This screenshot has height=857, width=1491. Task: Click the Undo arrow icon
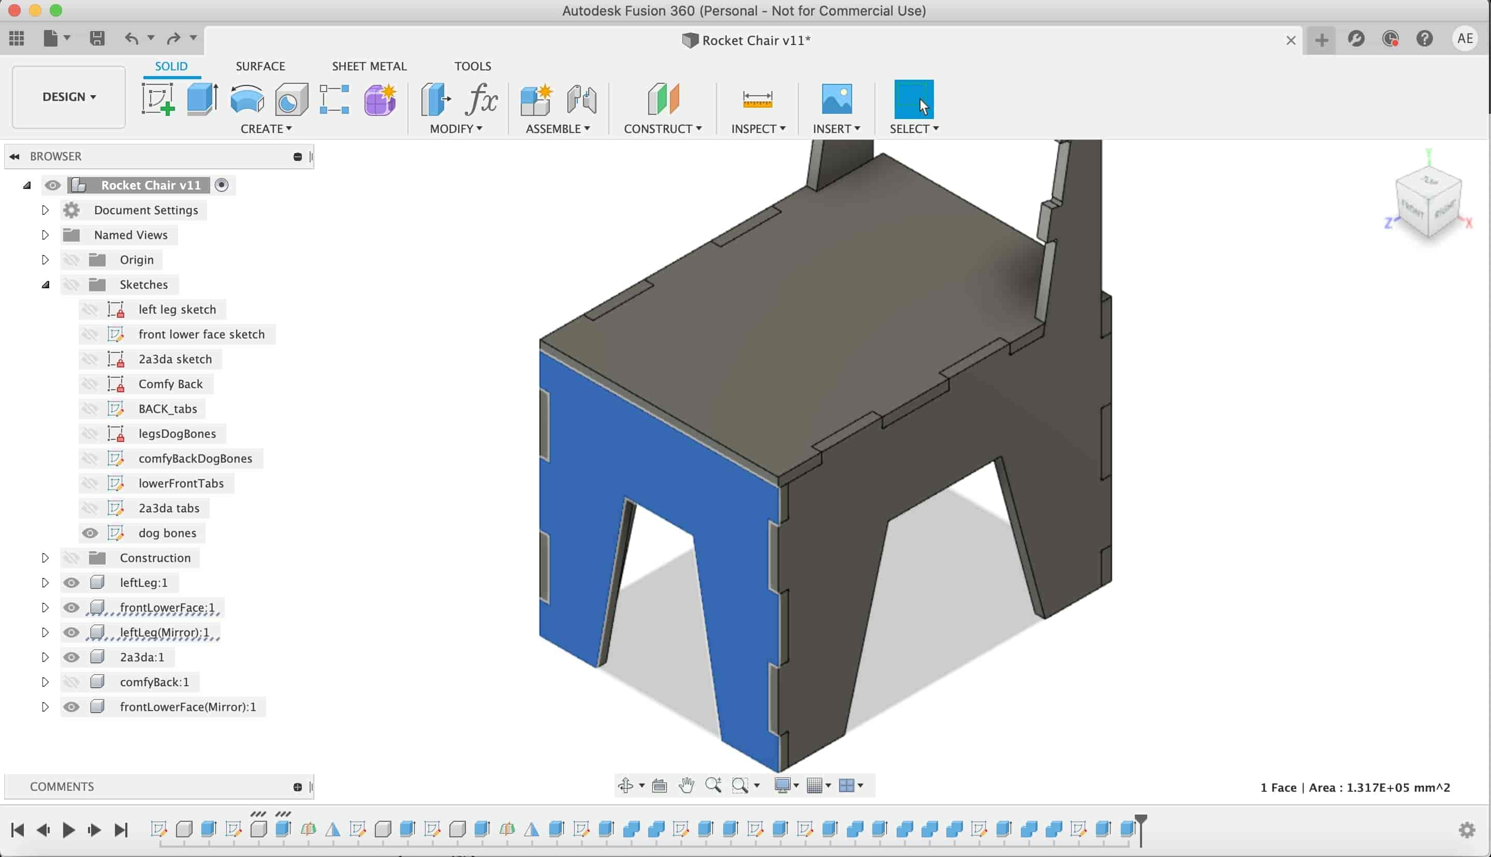click(x=131, y=38)
